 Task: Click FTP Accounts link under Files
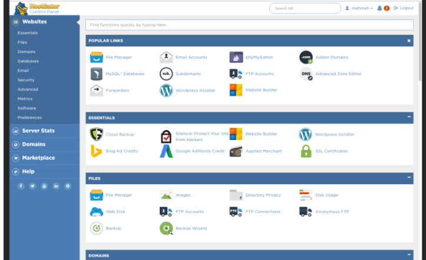click(190, 211)
